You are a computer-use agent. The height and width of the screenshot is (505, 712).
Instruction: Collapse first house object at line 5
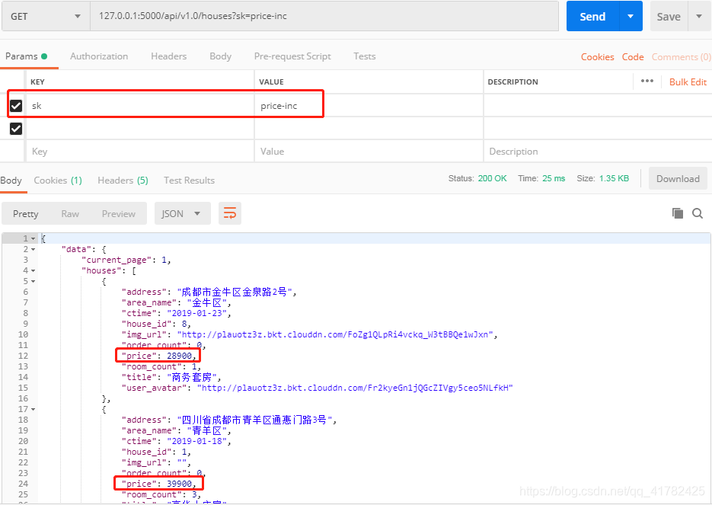click(34, 281)
